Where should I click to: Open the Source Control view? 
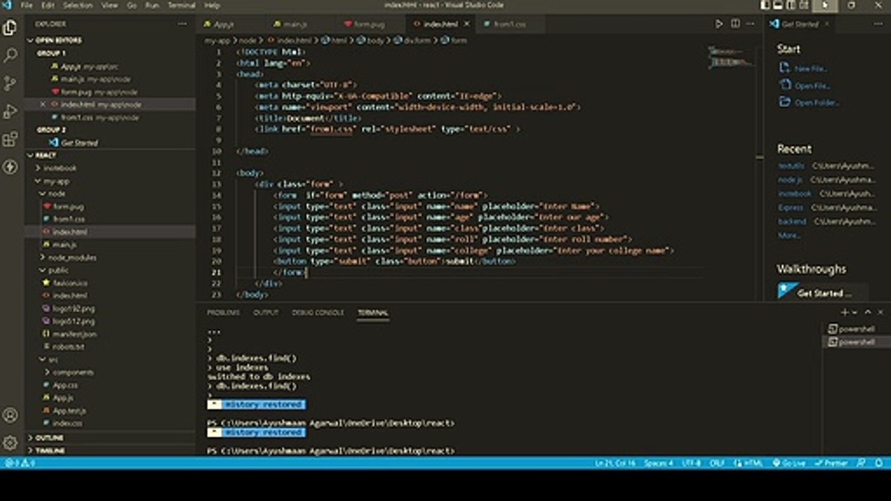point(10,83)
